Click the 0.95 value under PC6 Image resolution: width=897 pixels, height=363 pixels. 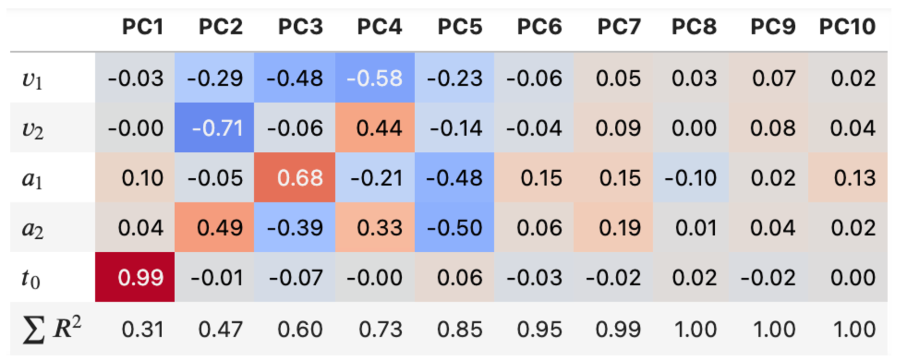click(x=539, y=330)
